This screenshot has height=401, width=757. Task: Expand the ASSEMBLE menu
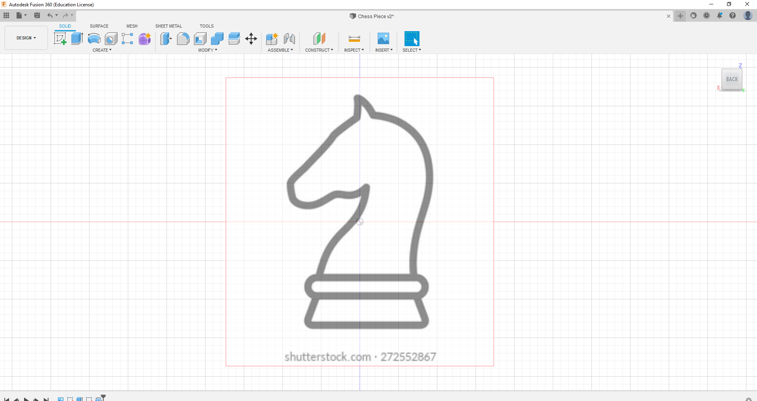tap(280, 50)
